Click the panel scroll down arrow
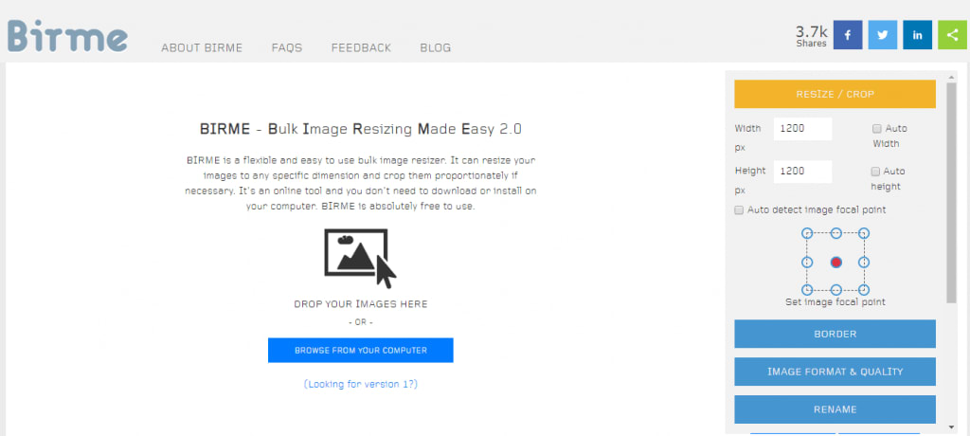Viewport: 970px width, 436px height. (x=951, y=427)
